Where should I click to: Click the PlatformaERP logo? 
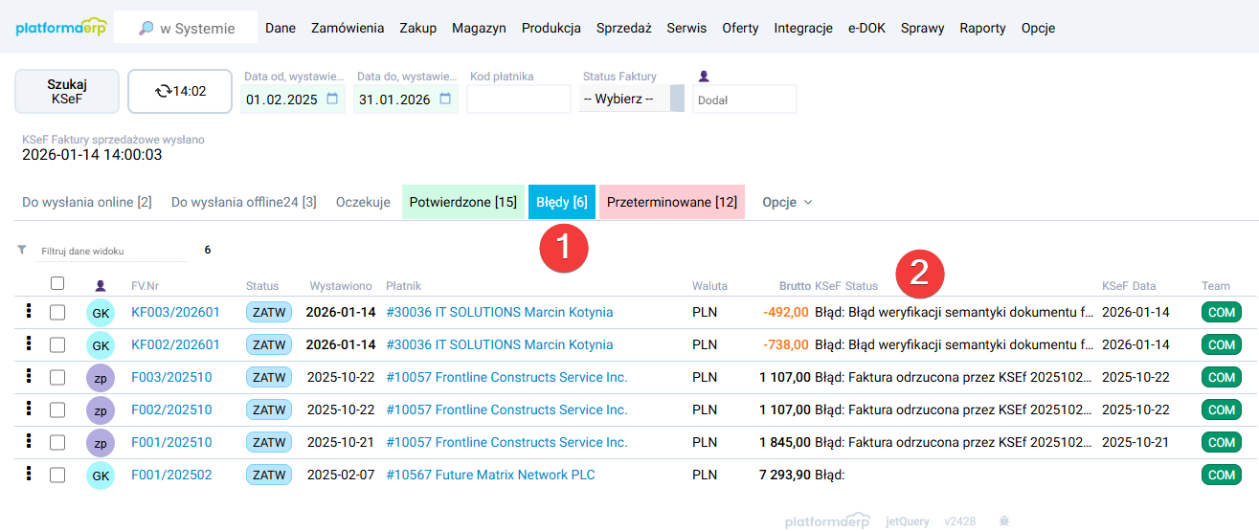click(x=61, y=28)
